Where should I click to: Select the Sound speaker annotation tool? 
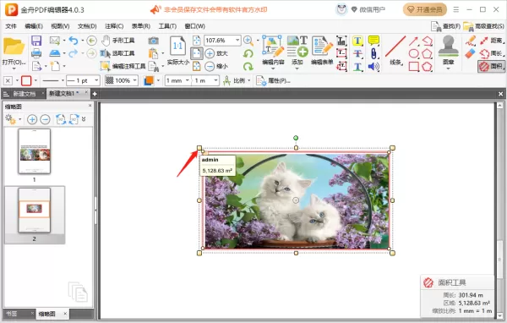coord(373,66)
